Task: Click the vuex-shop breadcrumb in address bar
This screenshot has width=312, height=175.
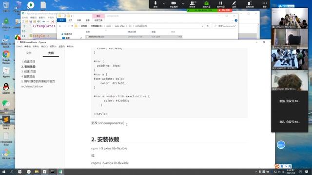Action: tap(119, 26)
